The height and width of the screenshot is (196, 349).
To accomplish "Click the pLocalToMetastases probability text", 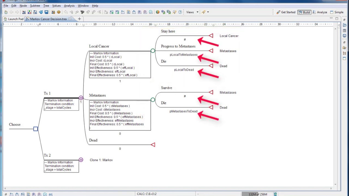I will [183, 55].
